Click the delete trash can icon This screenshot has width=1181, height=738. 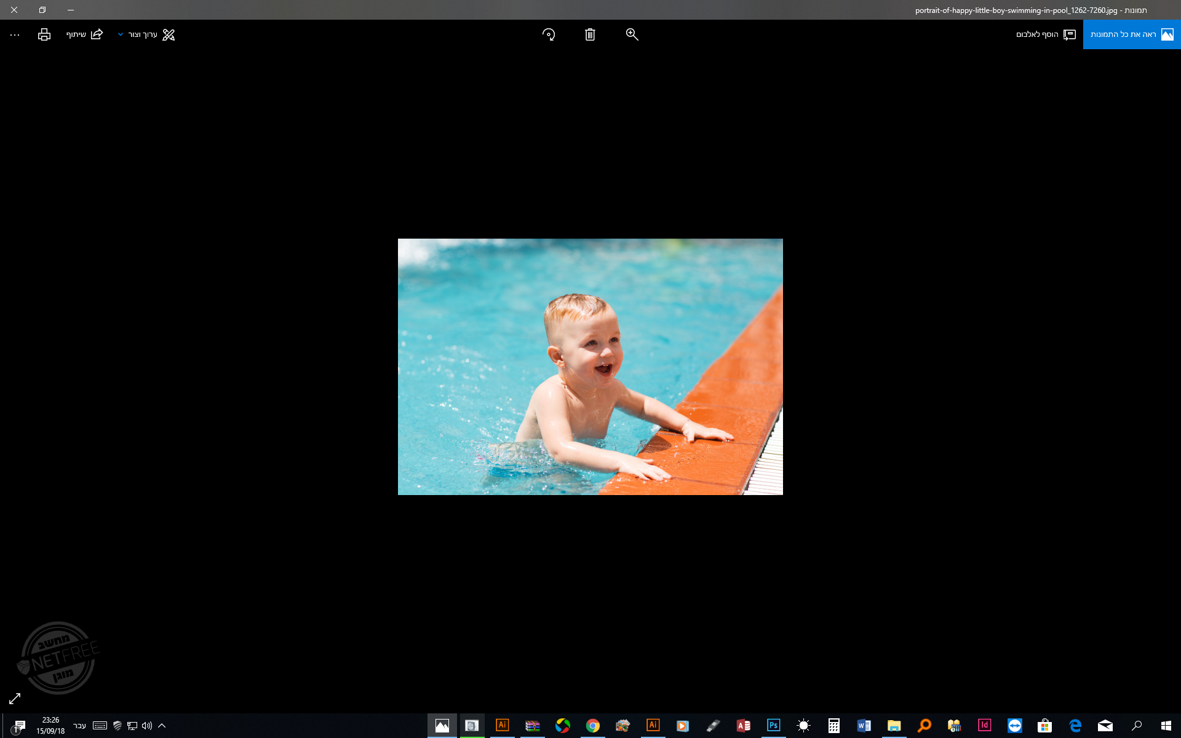pyautogui.click(x=590, y=34)
